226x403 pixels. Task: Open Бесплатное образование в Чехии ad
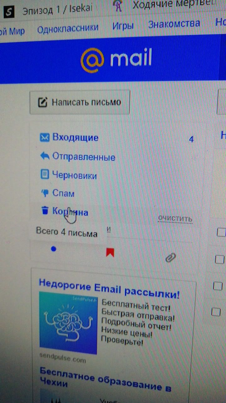(105, 379)
